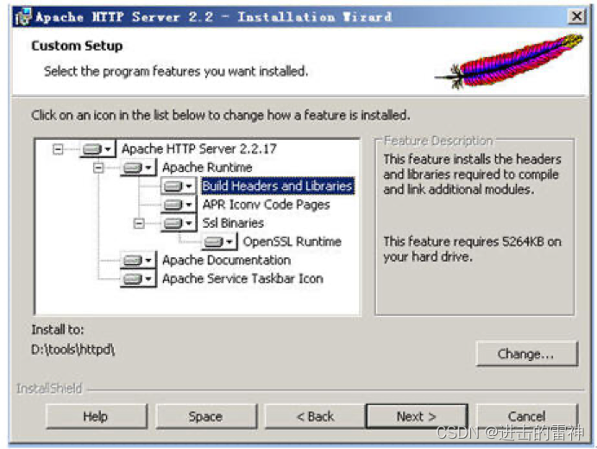Select Apache Service Taskbar Icon feature
Viewport: 597px width, 449px height.
point(243,279)
